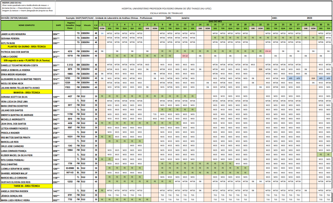The image size is (333, 203).
Task: Select the 'DIAS DO MÊS' header
Action: coord(215,21)
